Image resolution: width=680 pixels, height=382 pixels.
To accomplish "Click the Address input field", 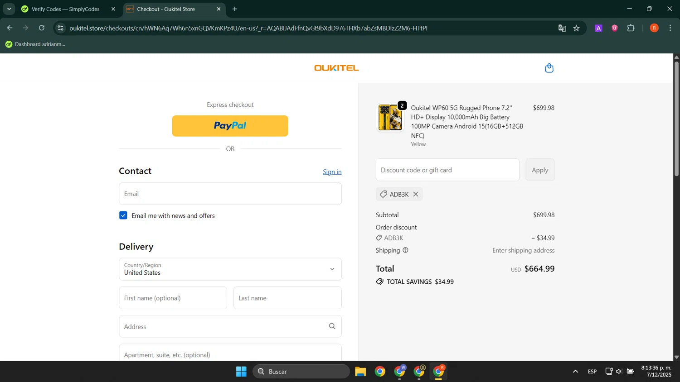I will [x=230, y=326].
